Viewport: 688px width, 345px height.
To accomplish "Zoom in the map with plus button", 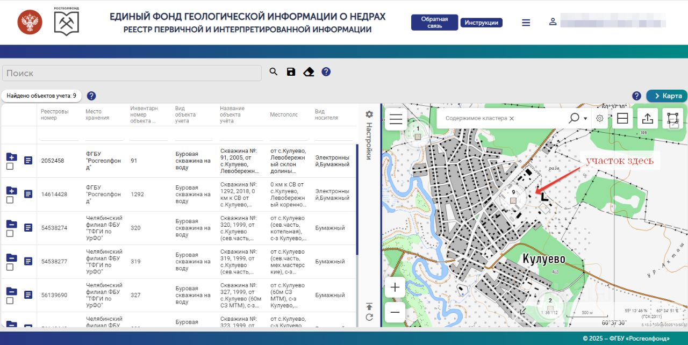I will click(395, 287).
